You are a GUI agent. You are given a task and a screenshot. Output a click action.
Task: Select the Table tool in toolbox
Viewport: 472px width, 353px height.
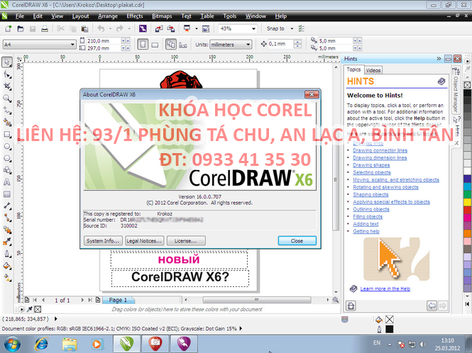coord(7,194)
